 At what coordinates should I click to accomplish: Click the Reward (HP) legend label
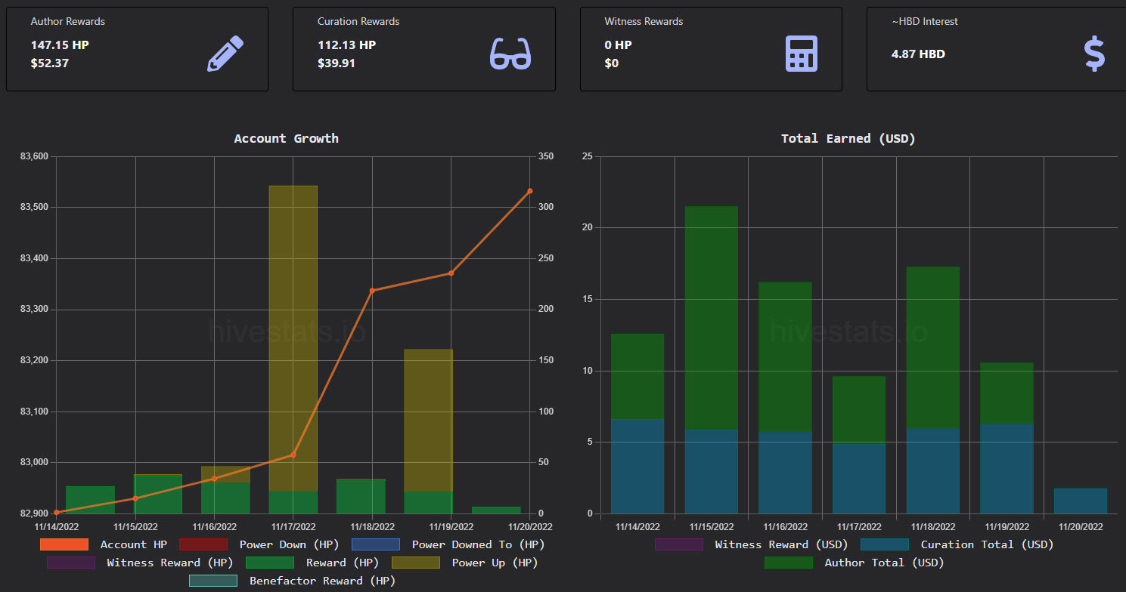pyautogui.click(x=343, y=563)
